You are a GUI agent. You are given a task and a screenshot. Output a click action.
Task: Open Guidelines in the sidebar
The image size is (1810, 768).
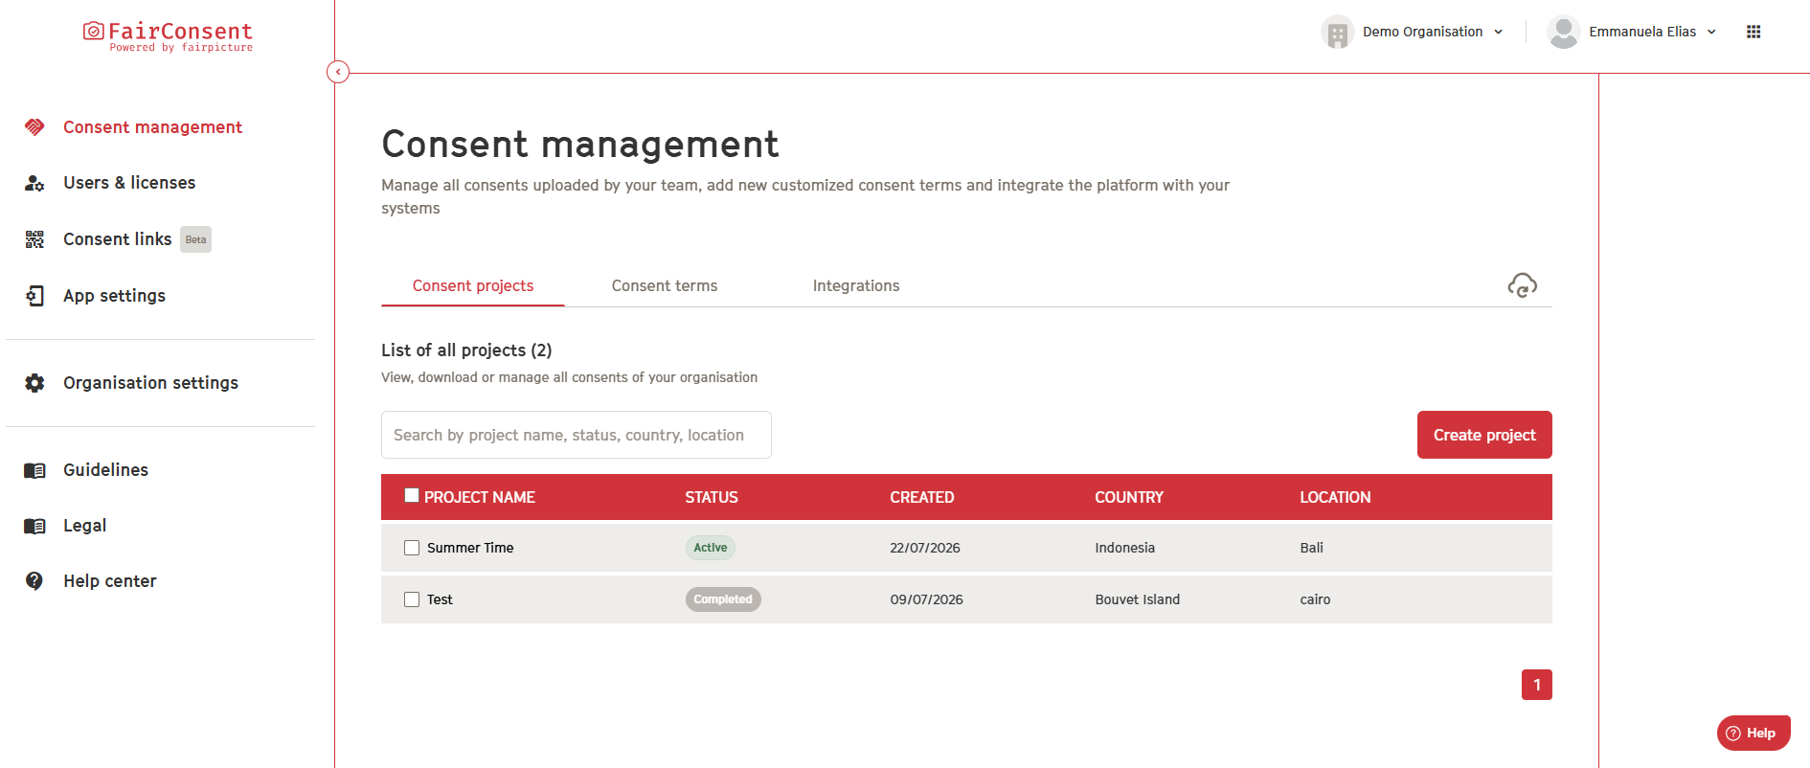pyautogui.click(x=105, y=470)
